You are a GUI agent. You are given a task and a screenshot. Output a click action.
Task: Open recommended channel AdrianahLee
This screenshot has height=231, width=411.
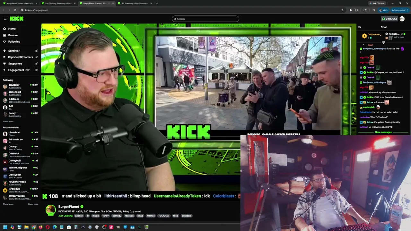point(21,141)
